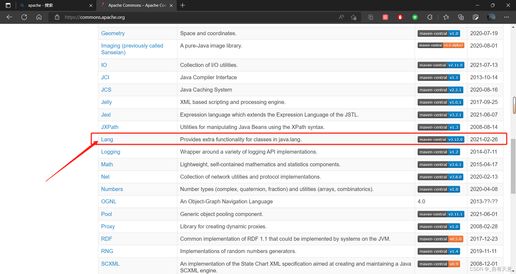Open the user profile avatar
Viewport: 516px width, 274px height.
coord(491,17)
